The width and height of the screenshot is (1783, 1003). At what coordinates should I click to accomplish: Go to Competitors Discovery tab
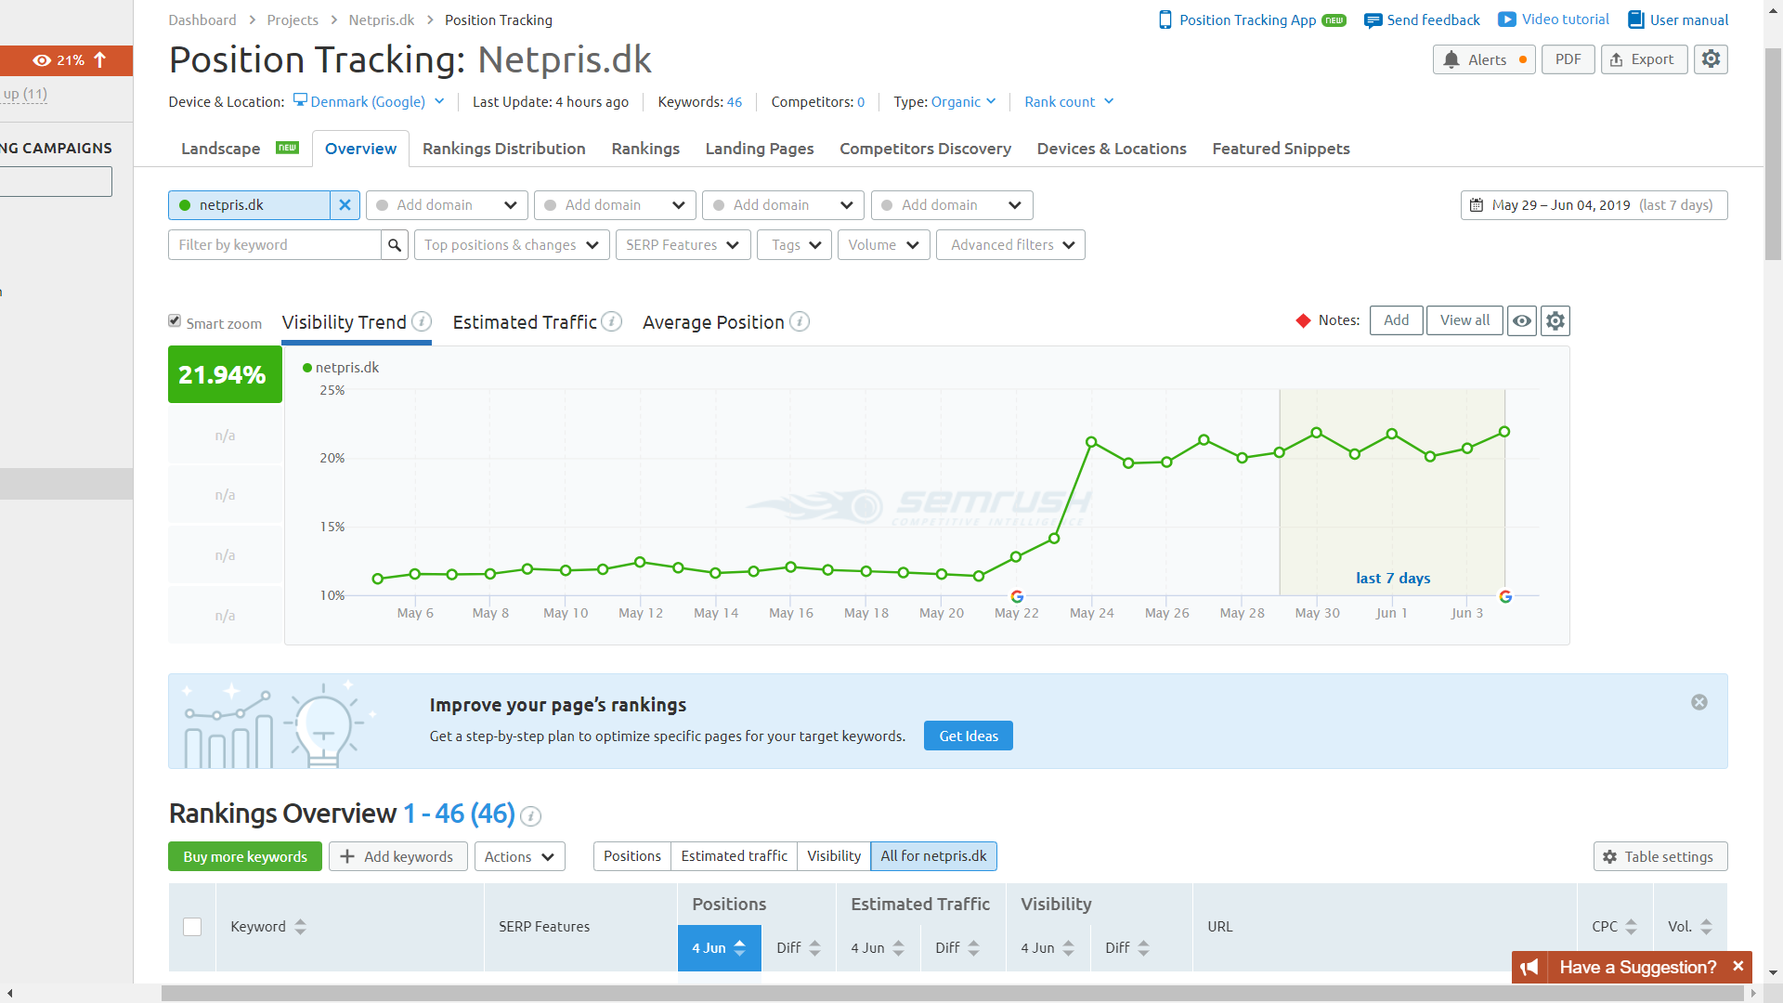(925, 149)
